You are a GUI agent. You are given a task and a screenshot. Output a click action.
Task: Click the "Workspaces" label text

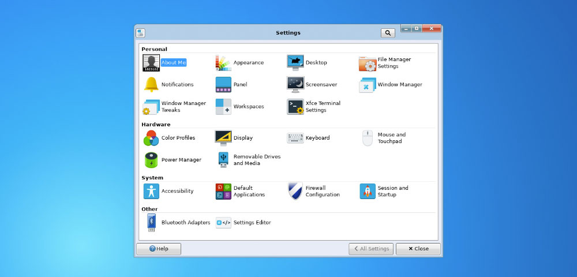point(249,107)
